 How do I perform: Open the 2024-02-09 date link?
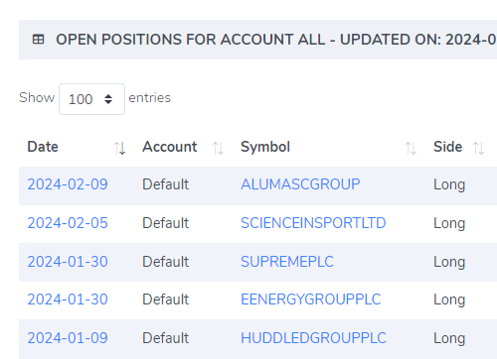[68, 184]
